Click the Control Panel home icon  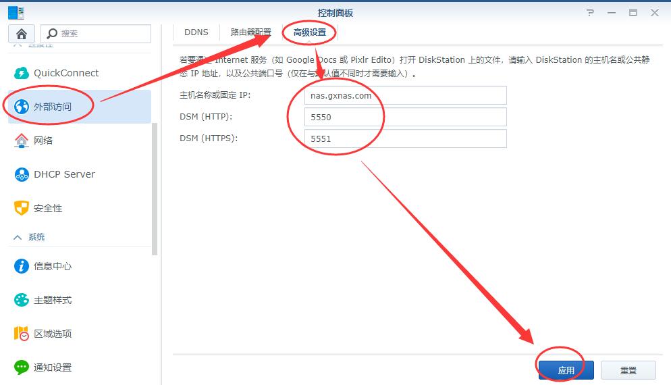[21, 34]
